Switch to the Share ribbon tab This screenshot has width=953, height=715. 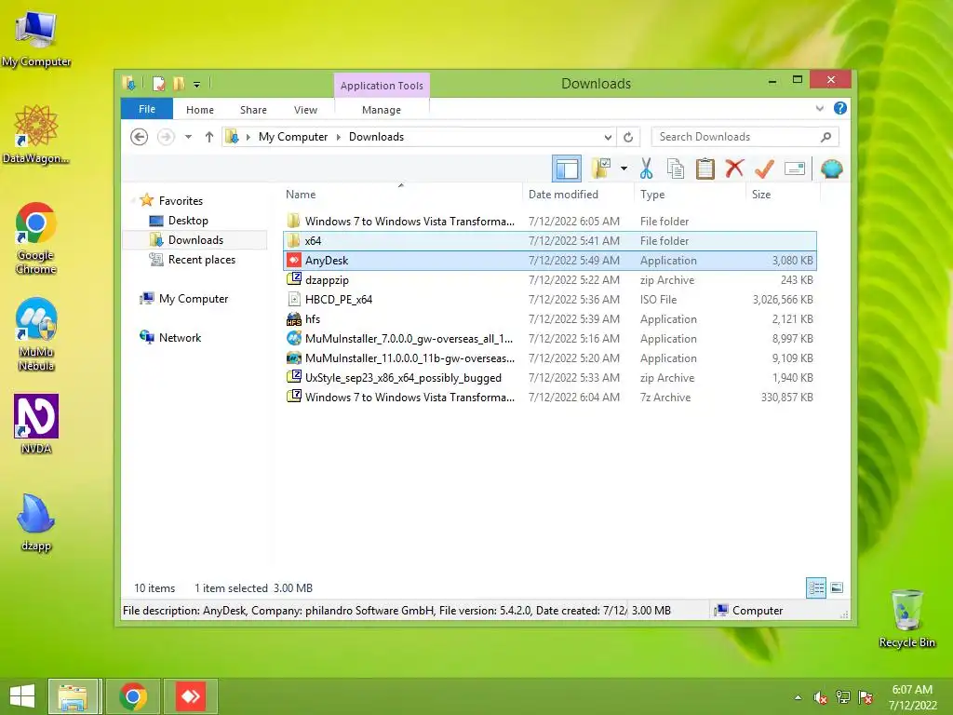253,110
